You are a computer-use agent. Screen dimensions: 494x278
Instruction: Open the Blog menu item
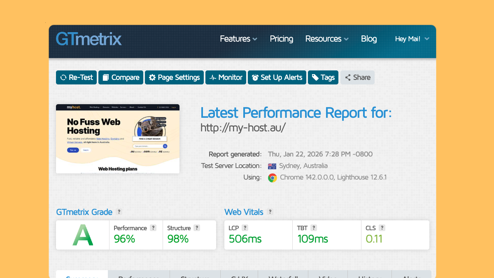pos(369,39)
